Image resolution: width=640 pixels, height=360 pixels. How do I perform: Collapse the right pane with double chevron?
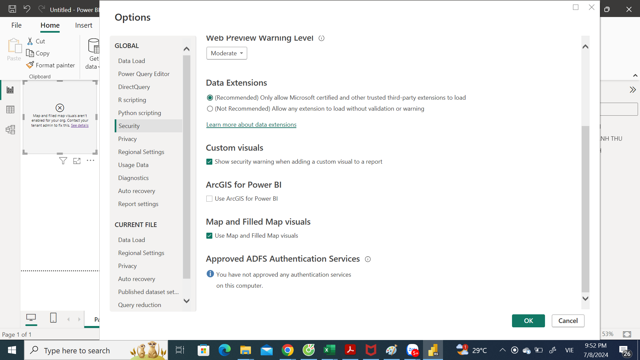pyautogui.click(x=633, y=90)
